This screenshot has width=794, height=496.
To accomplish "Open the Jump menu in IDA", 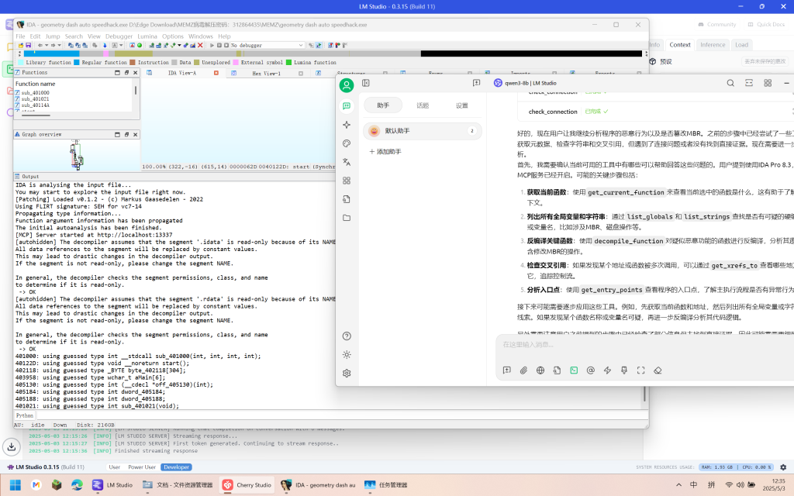I will tap(53, 36).
